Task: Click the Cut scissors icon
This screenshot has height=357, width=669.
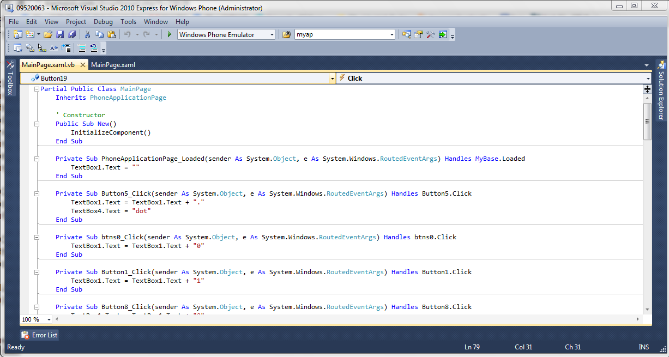Action: (x=87, y=35)
